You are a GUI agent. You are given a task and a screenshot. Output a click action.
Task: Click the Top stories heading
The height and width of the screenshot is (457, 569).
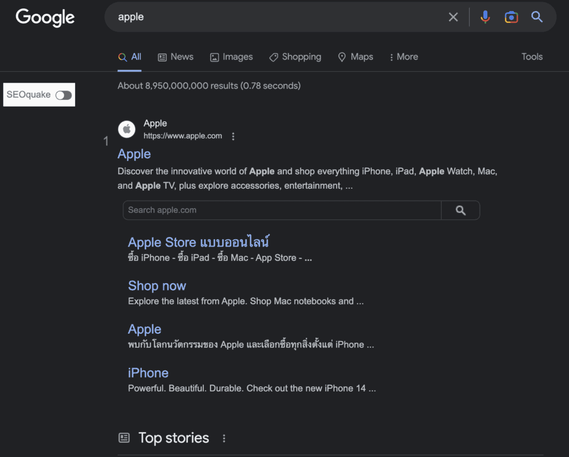pyautogui.click(x=173, y=438)
